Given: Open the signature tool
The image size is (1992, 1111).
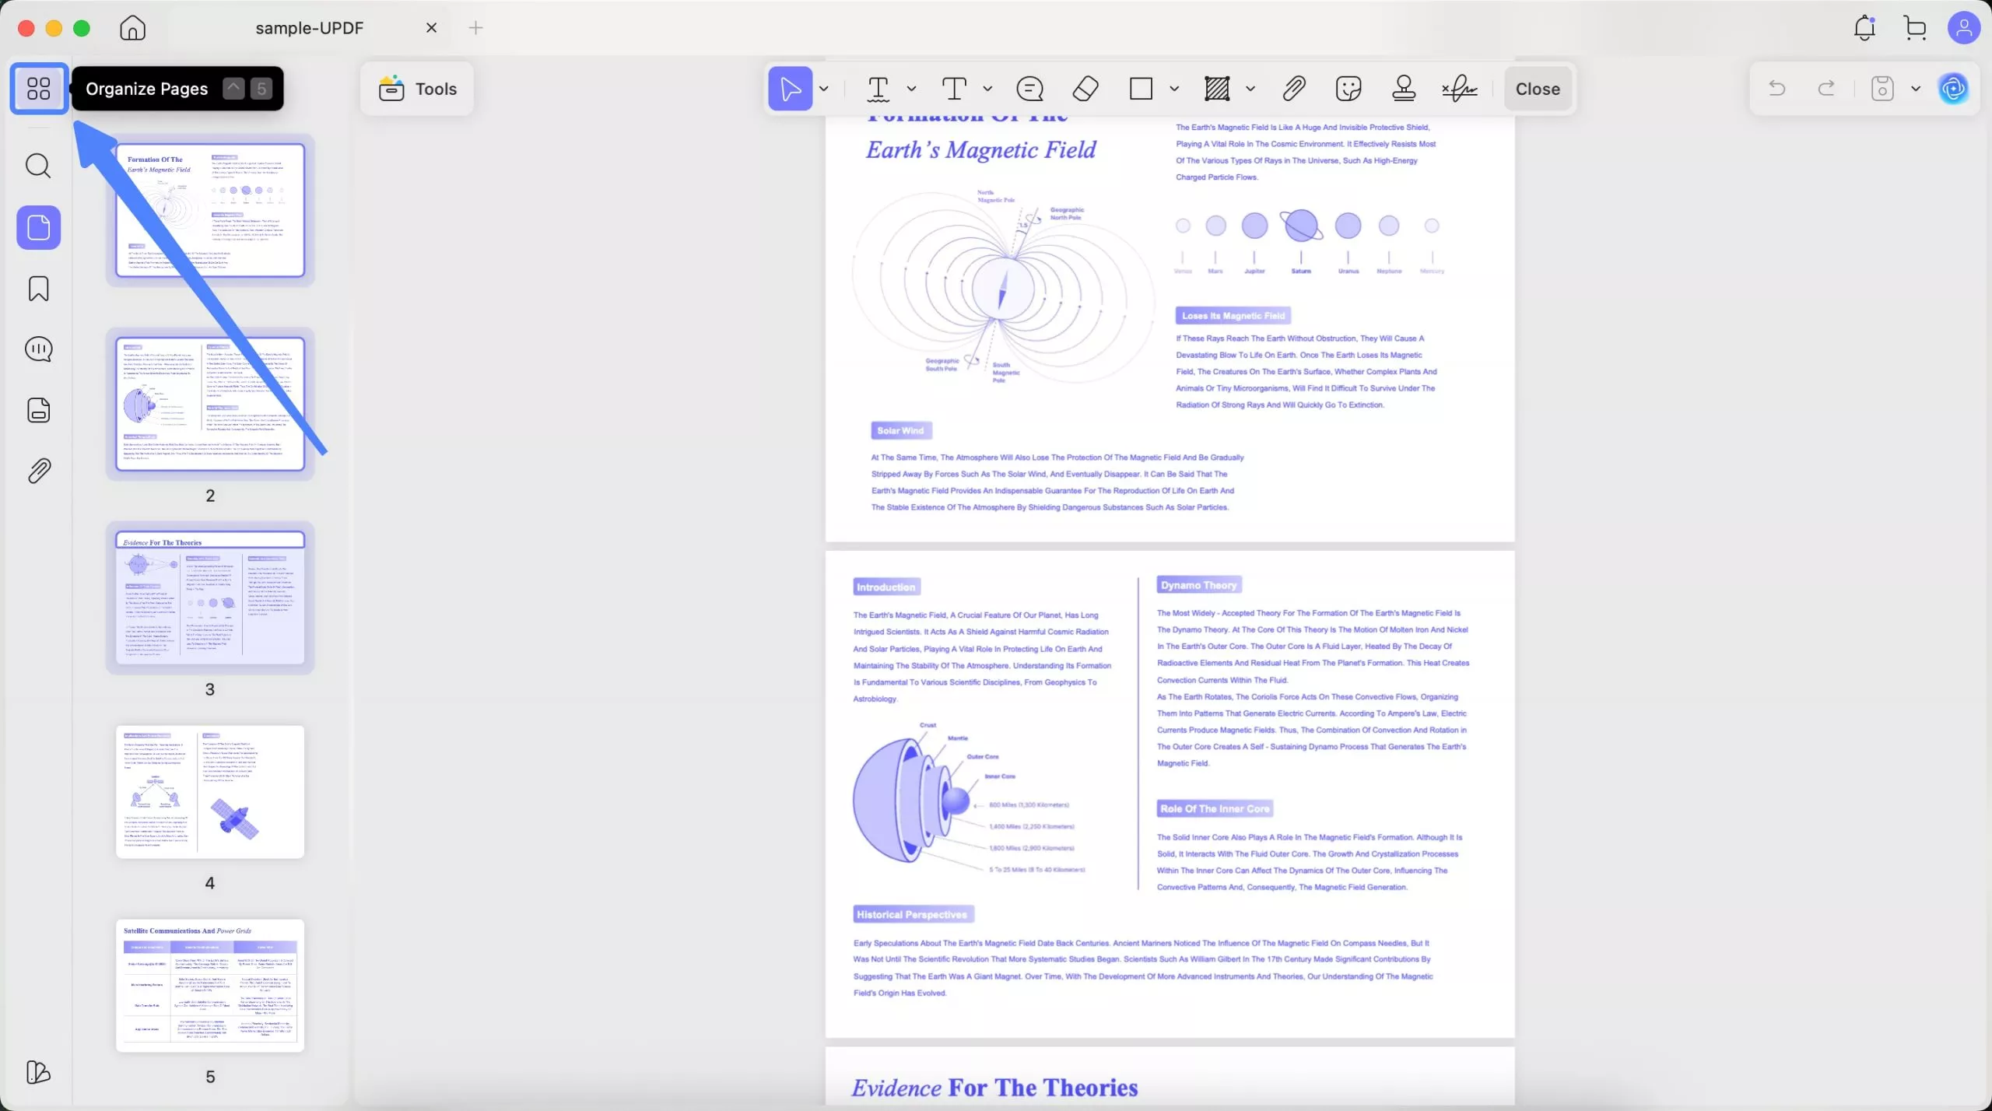Looking at the screenshot, I should (1459, 89).
